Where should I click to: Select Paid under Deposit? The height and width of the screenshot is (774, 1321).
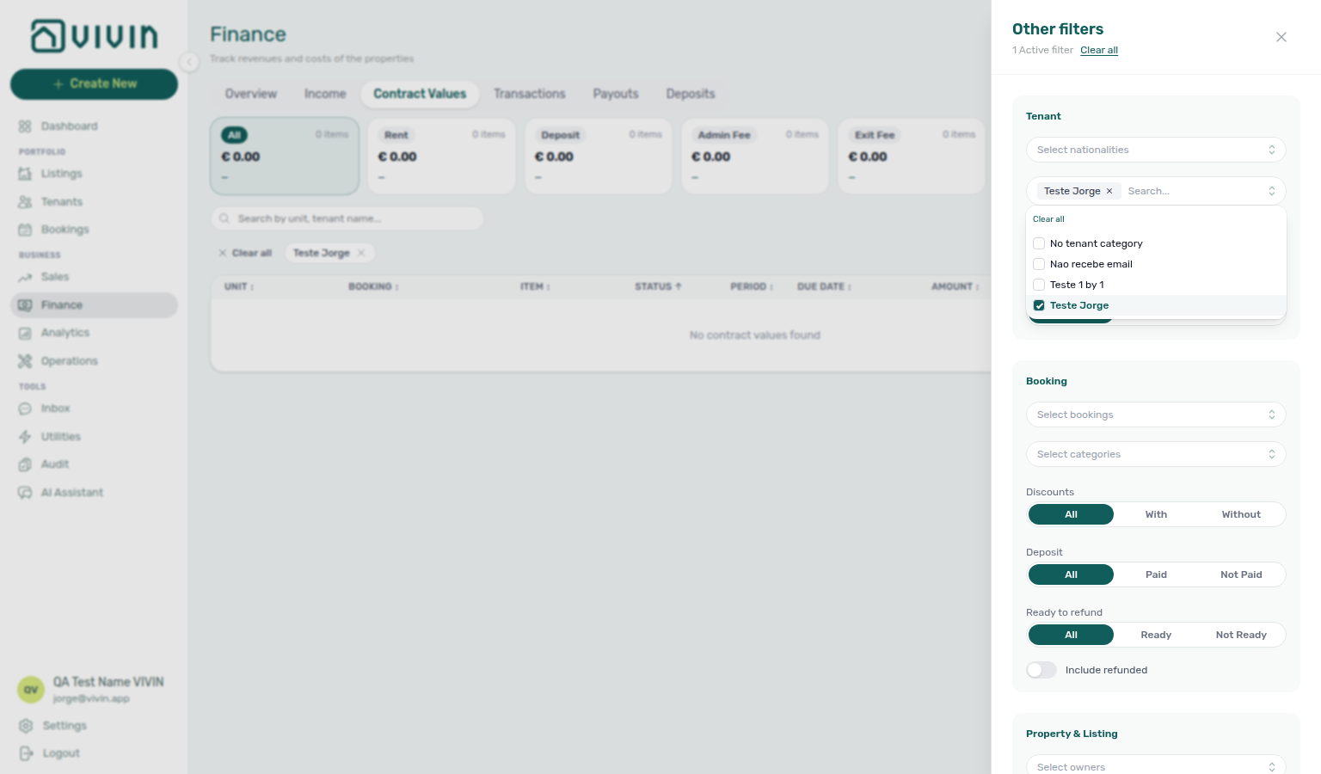(1156, 574)
